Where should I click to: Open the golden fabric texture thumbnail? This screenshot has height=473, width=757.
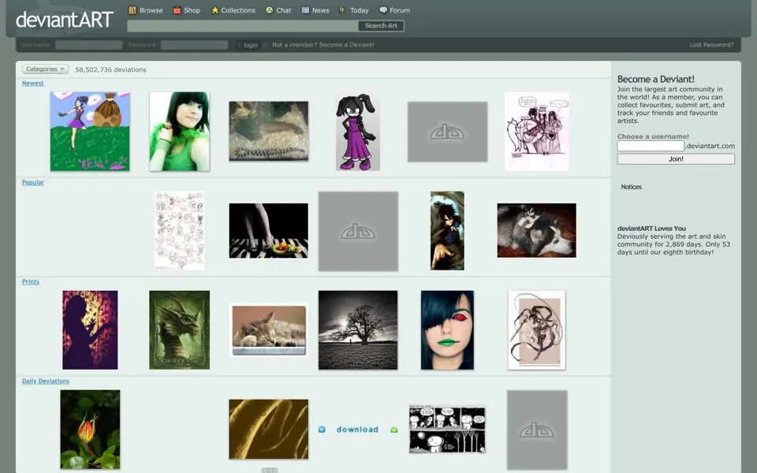pos(268,429)
